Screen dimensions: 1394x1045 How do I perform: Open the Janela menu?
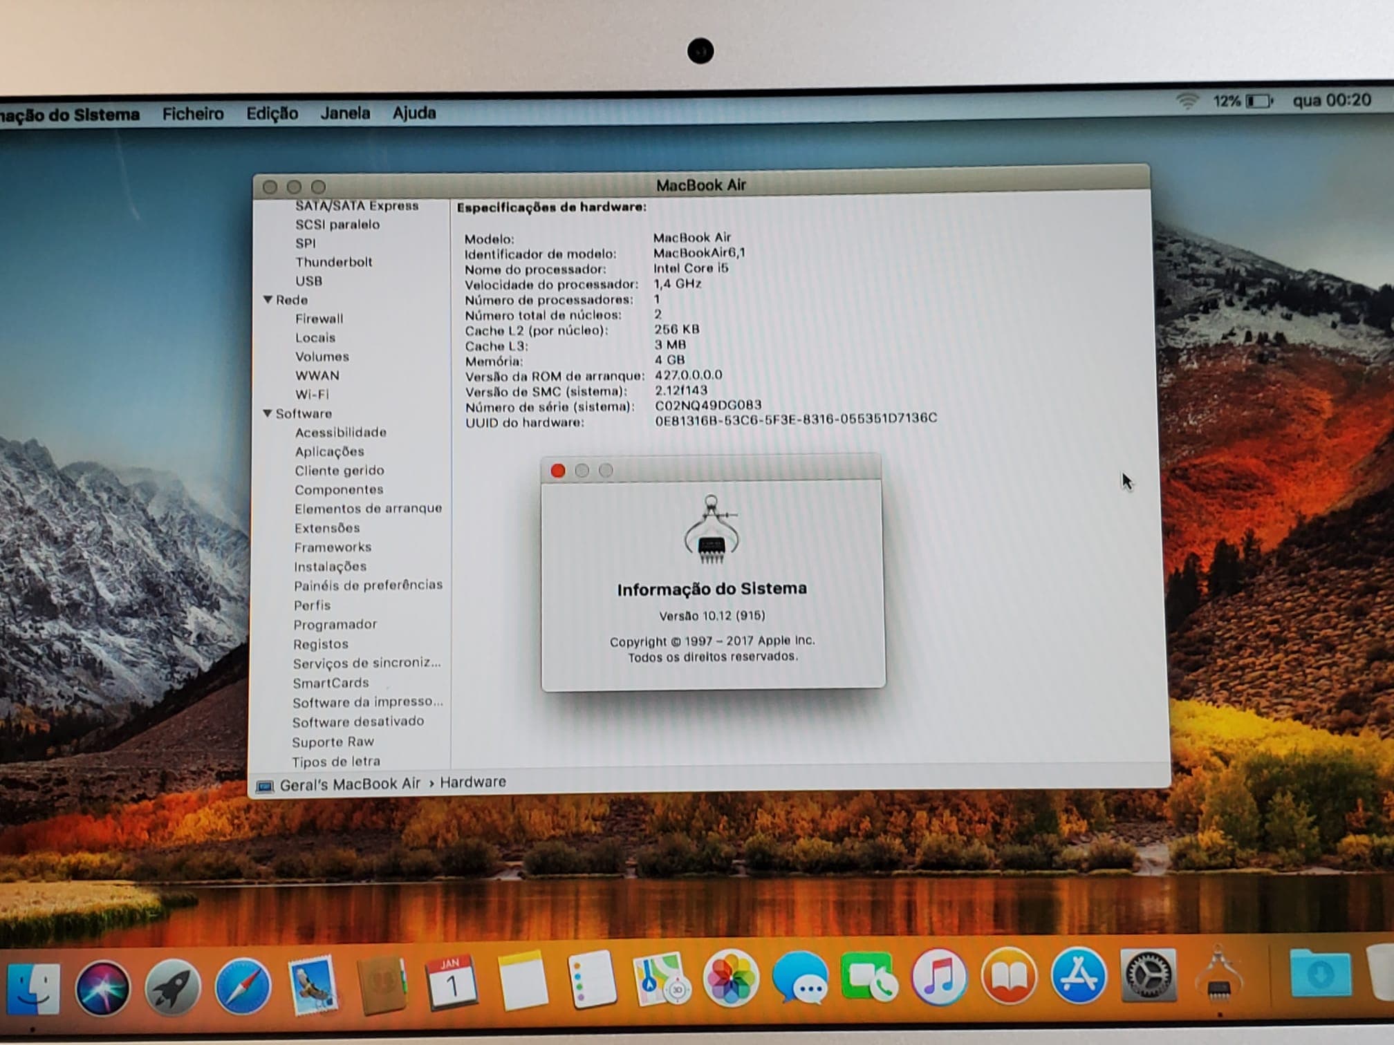pyautogui.click(x=345, y=113)
